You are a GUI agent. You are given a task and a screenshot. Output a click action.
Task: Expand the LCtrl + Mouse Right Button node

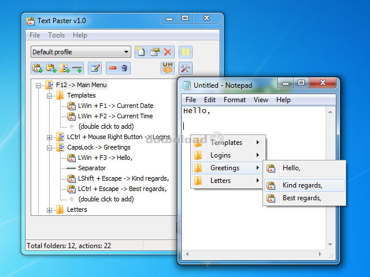click(49, 137)
